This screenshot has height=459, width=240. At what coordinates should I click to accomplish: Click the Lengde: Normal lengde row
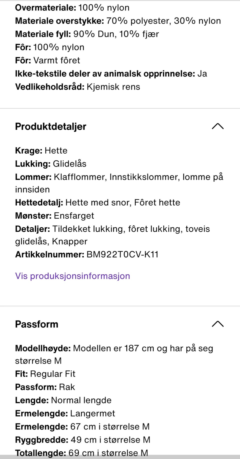(63, 400)
